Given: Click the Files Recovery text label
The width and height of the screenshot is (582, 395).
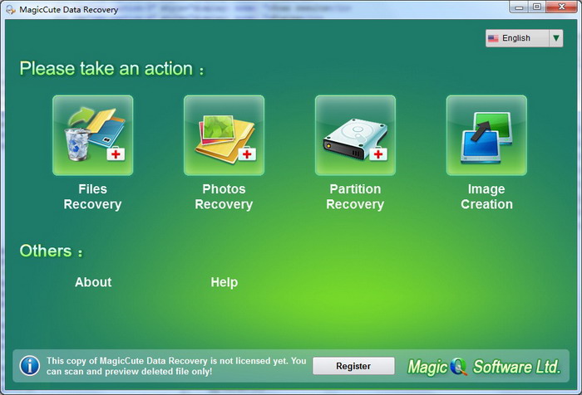Looking at the screenshot, I should [93, 197].
